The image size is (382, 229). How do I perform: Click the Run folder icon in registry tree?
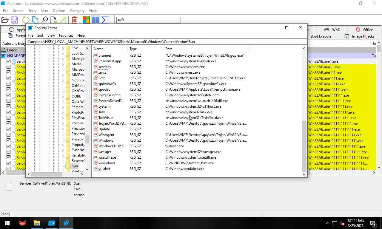pyautogui.click(x=68, y=166)
